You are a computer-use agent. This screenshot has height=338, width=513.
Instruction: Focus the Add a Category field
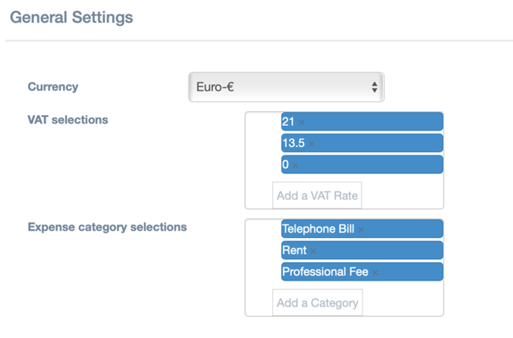[x=317, y=303]
